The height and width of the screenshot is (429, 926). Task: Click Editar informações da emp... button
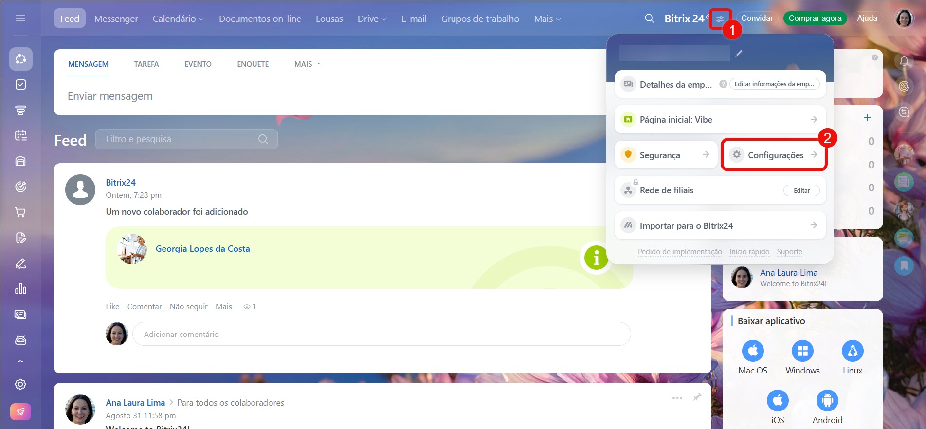(x=774, y=84)
